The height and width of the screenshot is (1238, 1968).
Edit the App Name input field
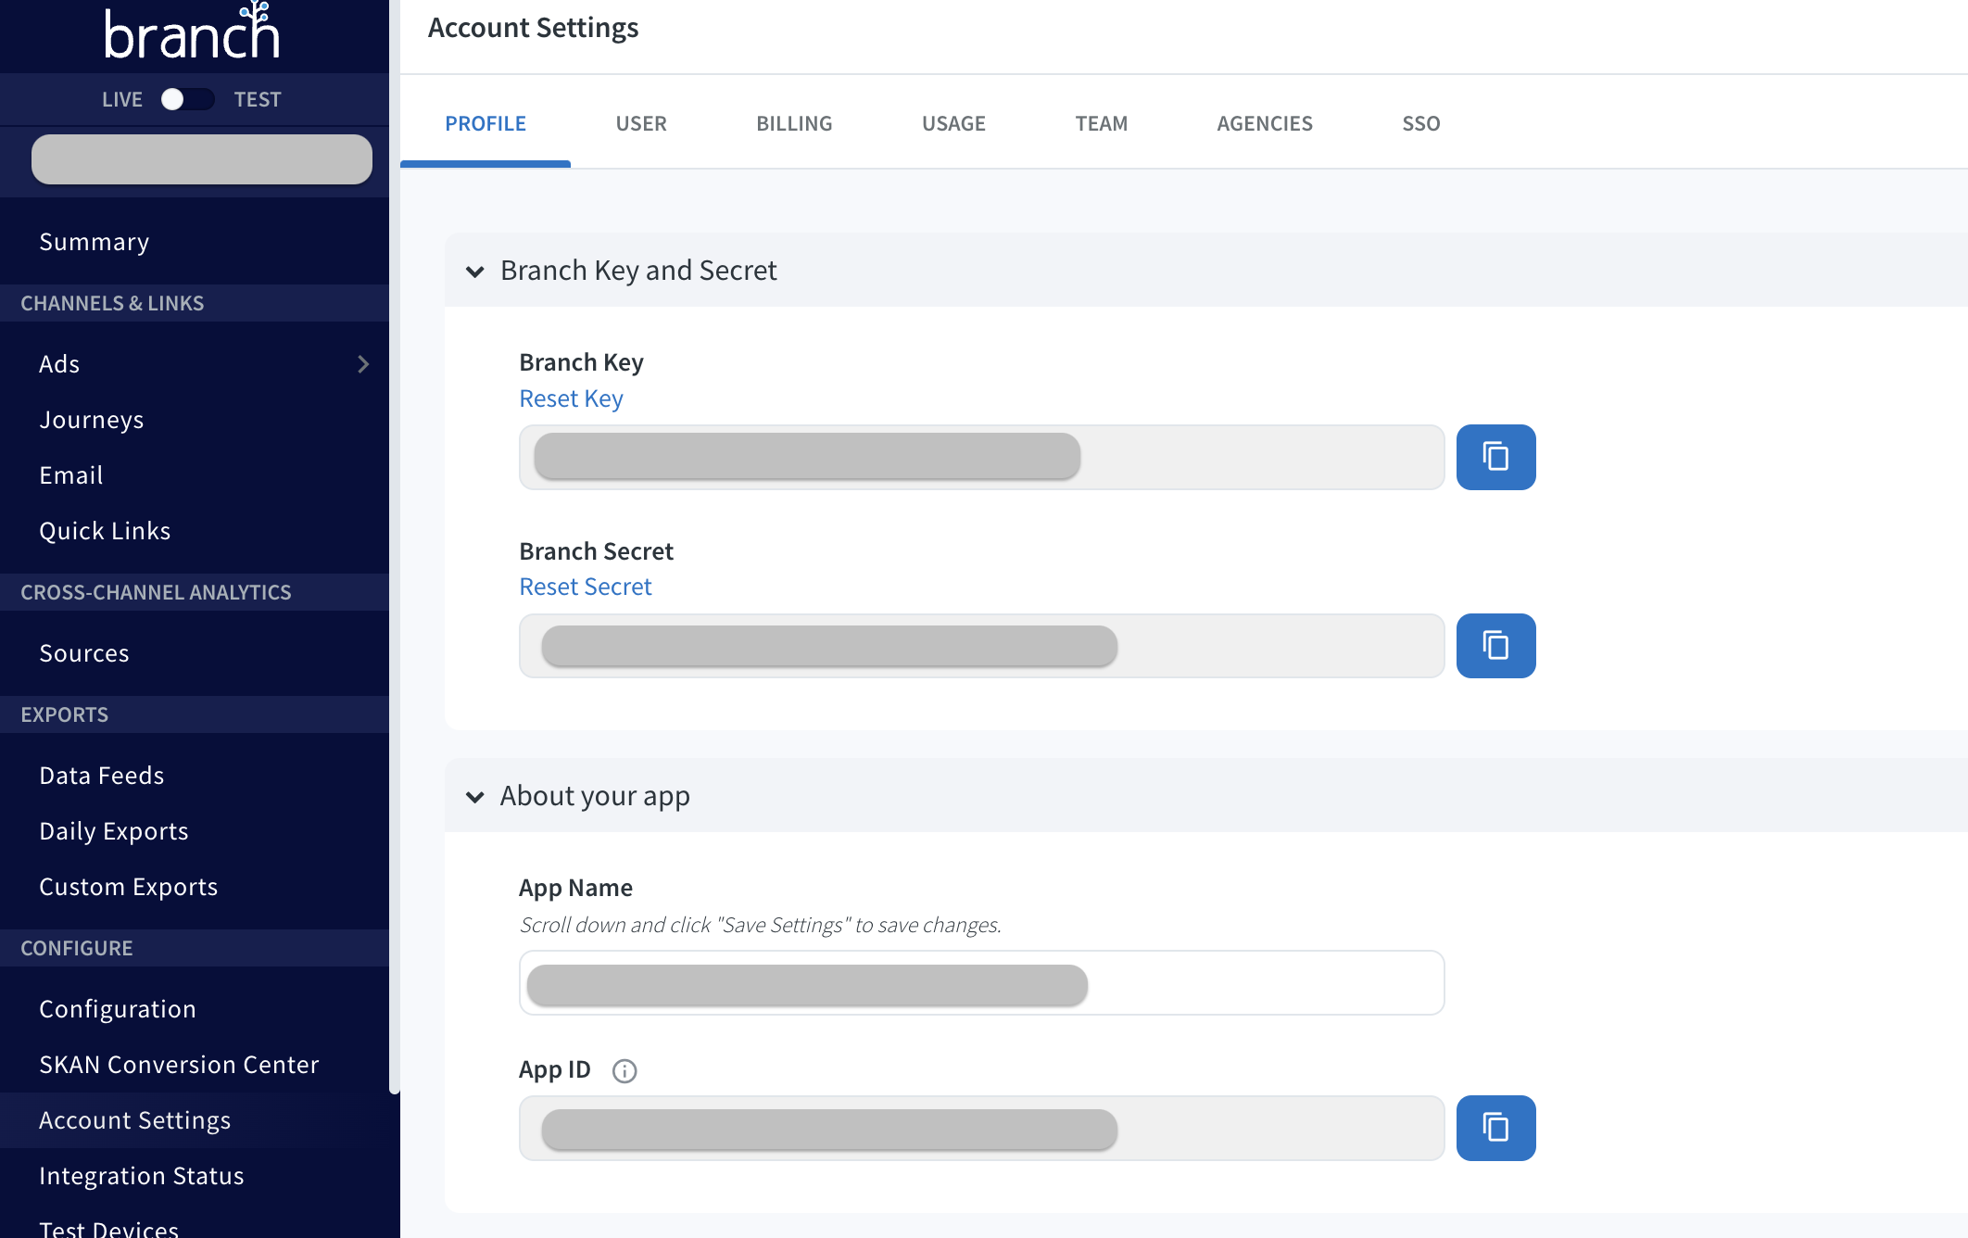[981, 982]
